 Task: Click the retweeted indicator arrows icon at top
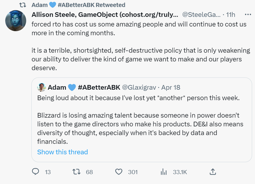[25, 5]
